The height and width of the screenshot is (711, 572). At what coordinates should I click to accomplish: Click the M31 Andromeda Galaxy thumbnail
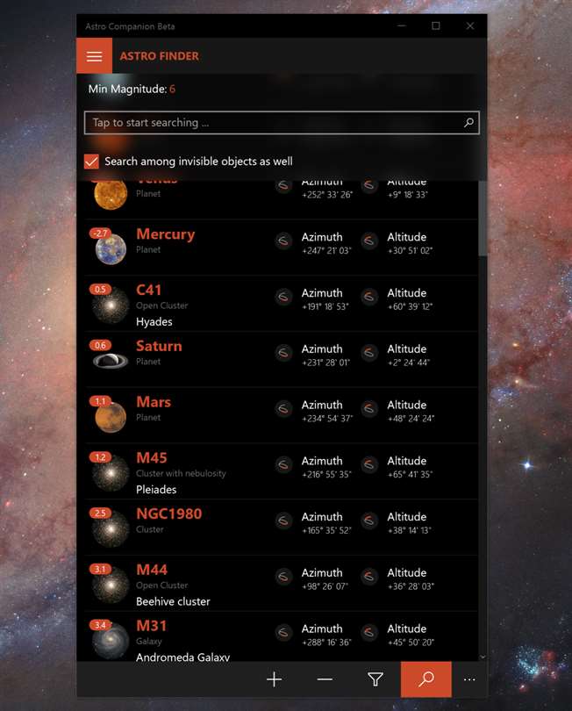click(x=111, y=640)
